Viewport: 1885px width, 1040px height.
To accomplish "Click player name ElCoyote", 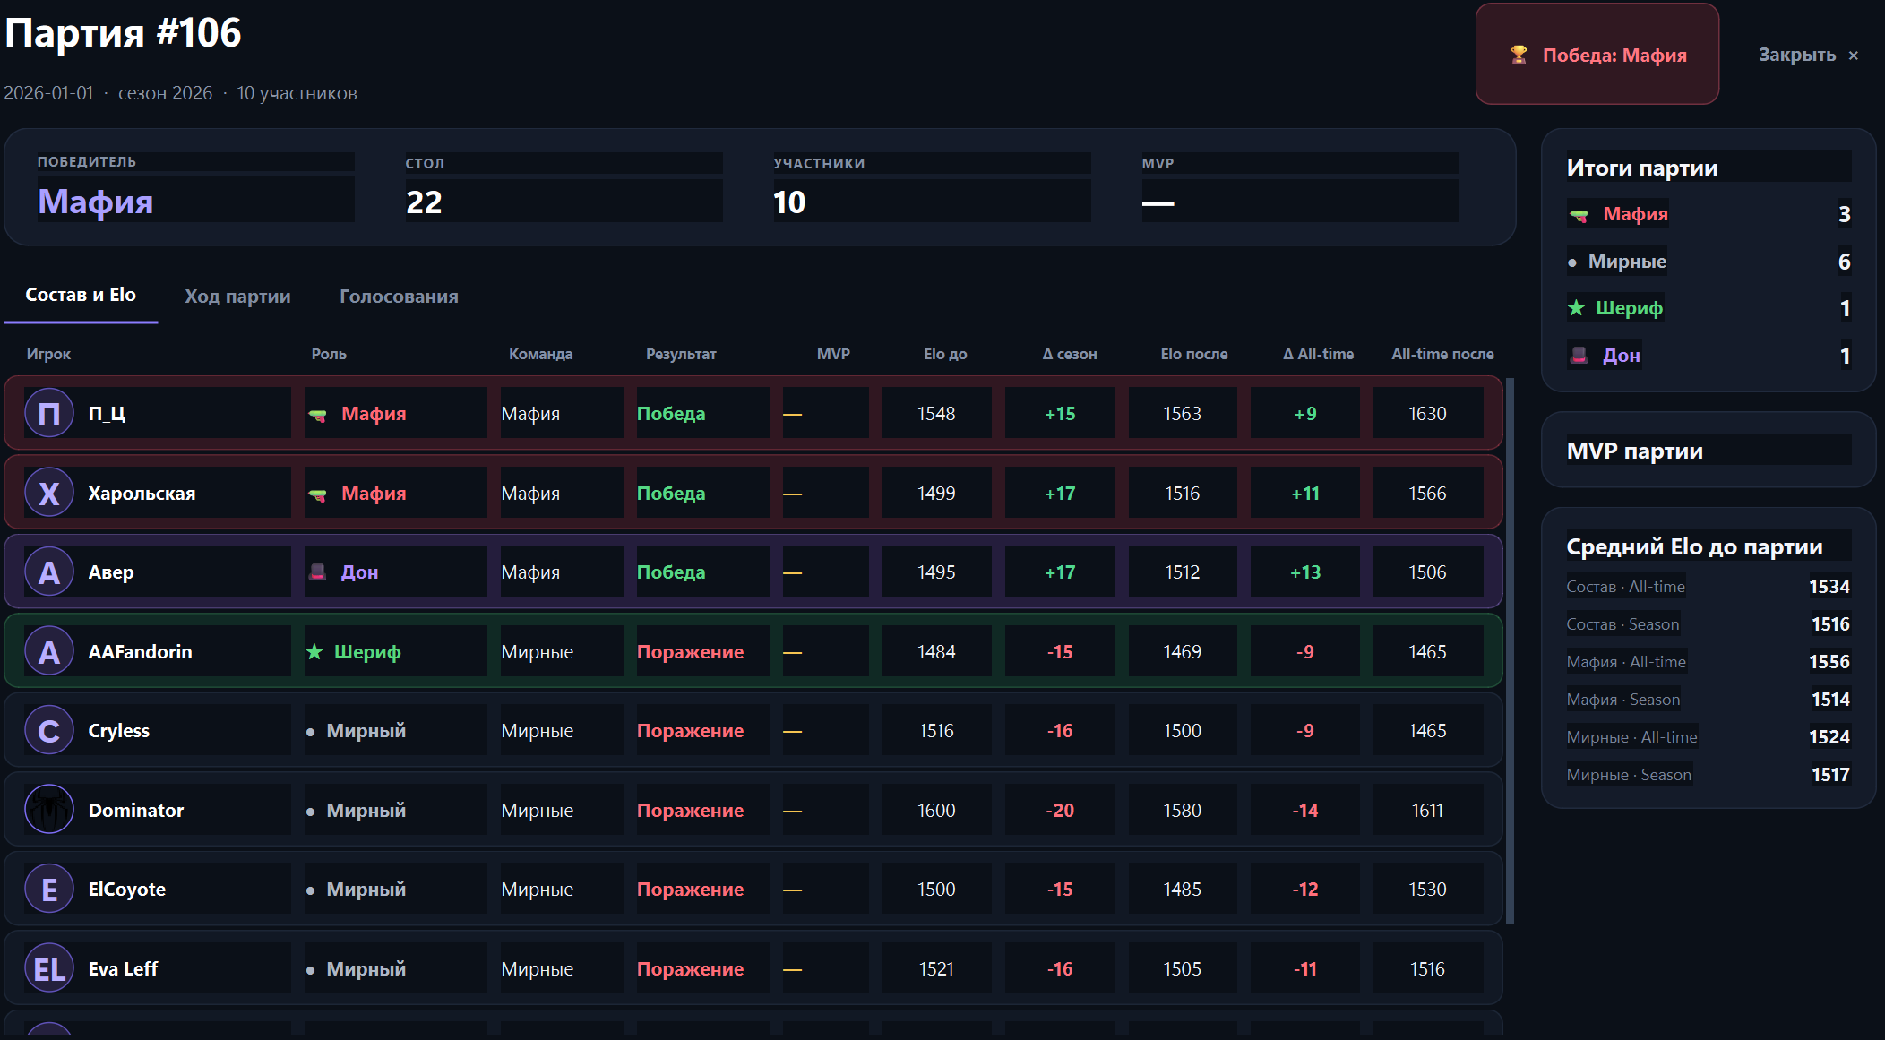I will click(x=126, y=889).
